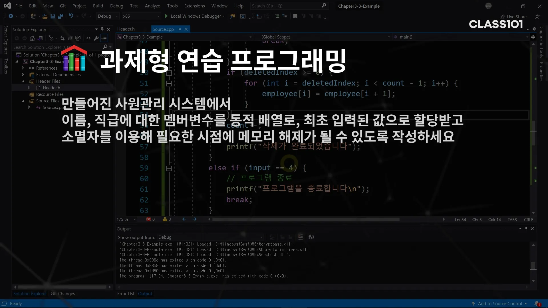Toggle auto-hide pin on Solution Explorer
The width and height of the screenshot is (548, 308).
pyautogui.click(x=102, y=29)
